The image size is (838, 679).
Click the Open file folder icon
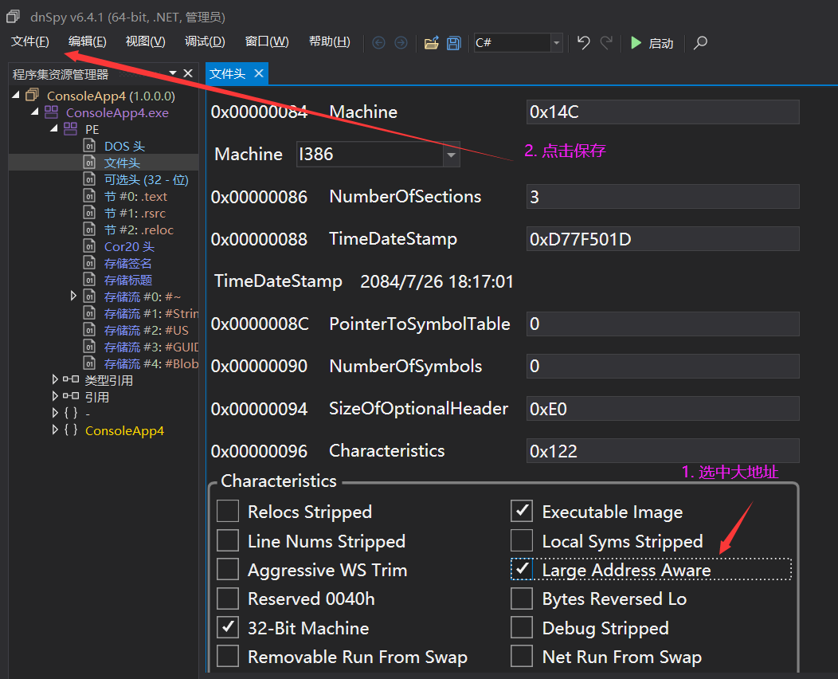[431, 43]
